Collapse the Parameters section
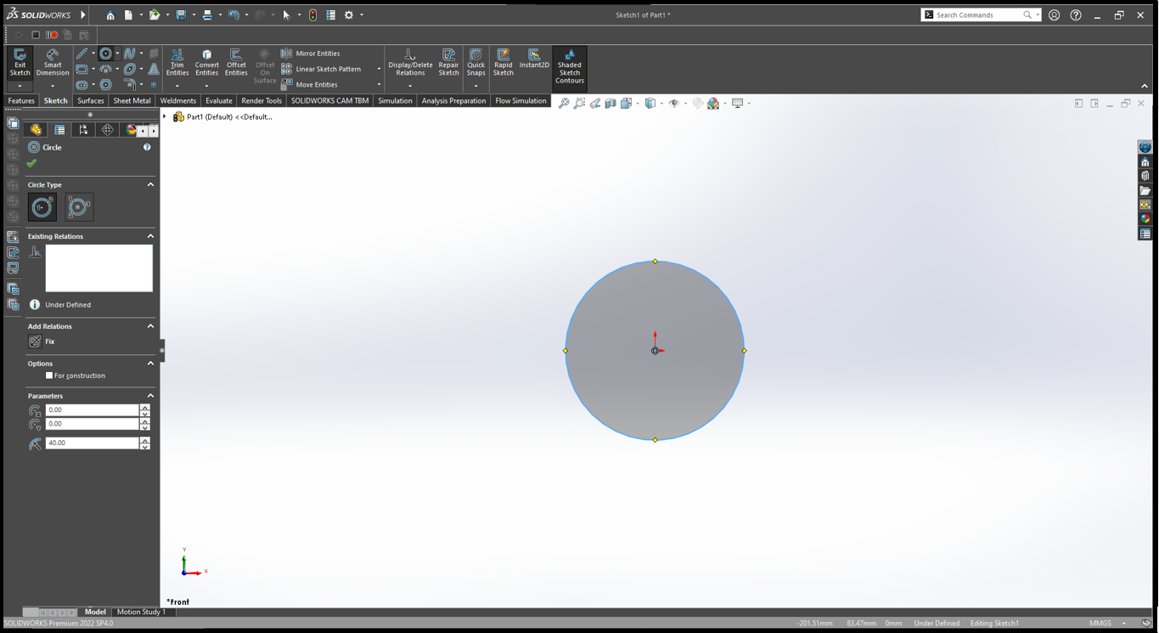Viewport: 1159px width, 633px height. pos(150,396)
